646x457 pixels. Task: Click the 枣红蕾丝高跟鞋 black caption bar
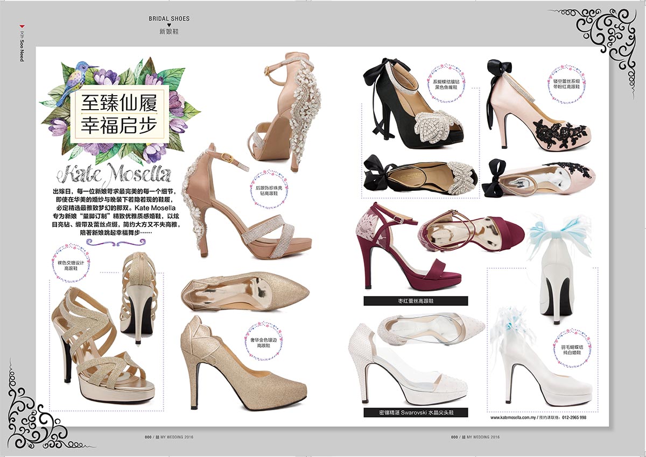(x=416, y=301)
